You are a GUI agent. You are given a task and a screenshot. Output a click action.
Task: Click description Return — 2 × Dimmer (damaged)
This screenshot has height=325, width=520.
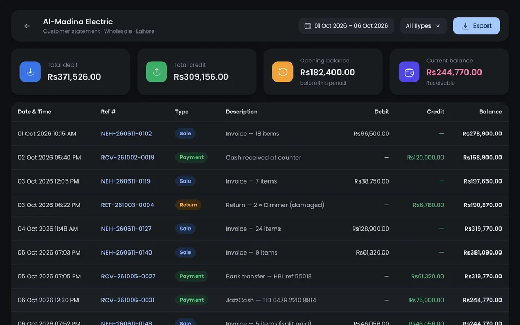click(x=275, y=205)
